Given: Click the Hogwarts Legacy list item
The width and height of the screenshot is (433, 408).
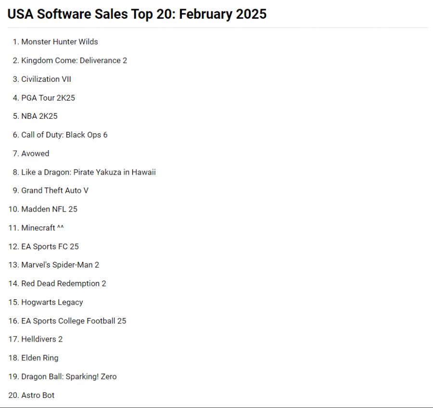Looking at the screenshot, I should click(x=52, y=302).
